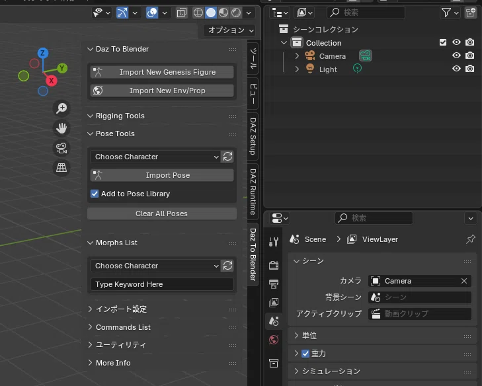Open Pose Tools Choose Character dropdown
This screenshot has width=482, height=386.
coord(155,157)
